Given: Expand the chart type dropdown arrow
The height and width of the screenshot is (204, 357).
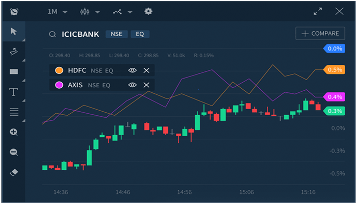Looking at the screenshot, I should [97, 12].
